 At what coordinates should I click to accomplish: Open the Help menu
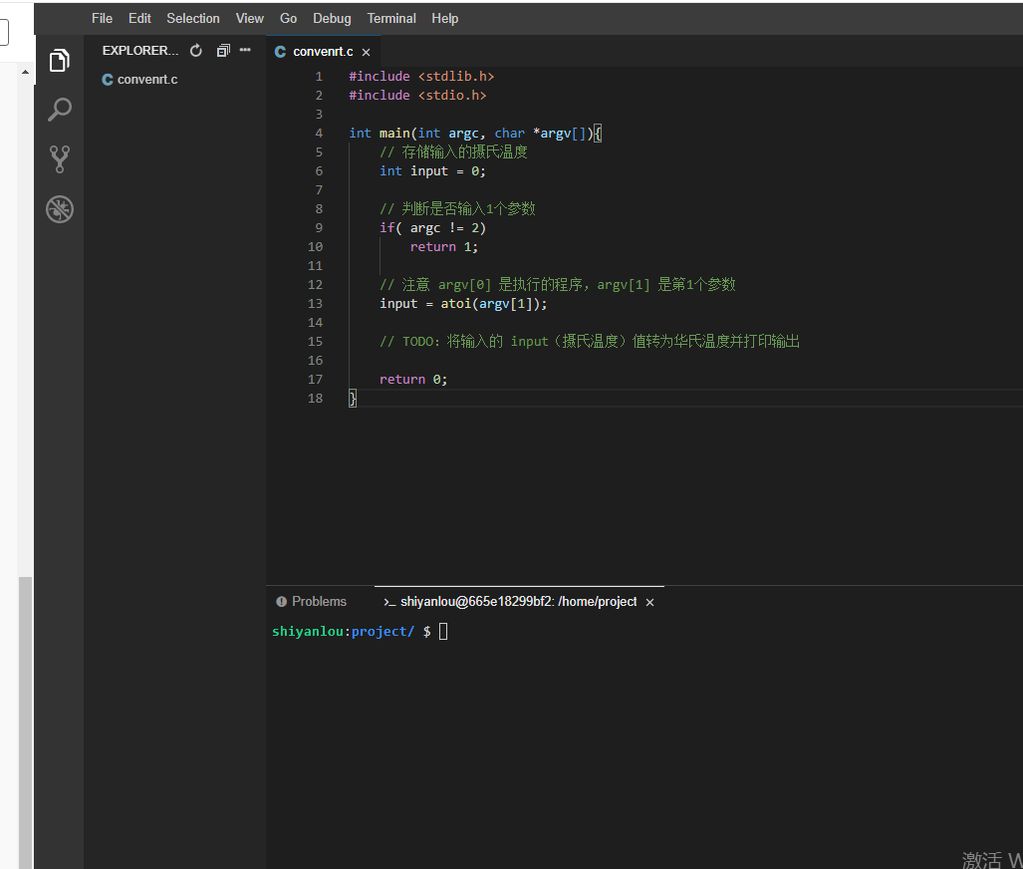click(x=445, y=18)
